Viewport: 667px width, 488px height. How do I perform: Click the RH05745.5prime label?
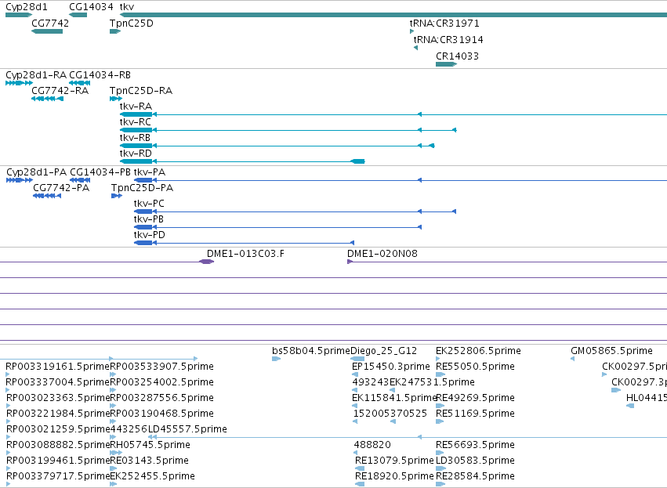(x=150, y=445)
